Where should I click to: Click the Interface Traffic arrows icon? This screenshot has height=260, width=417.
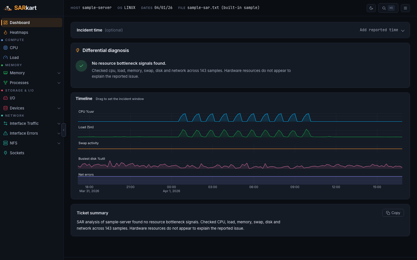pos(6,123)
